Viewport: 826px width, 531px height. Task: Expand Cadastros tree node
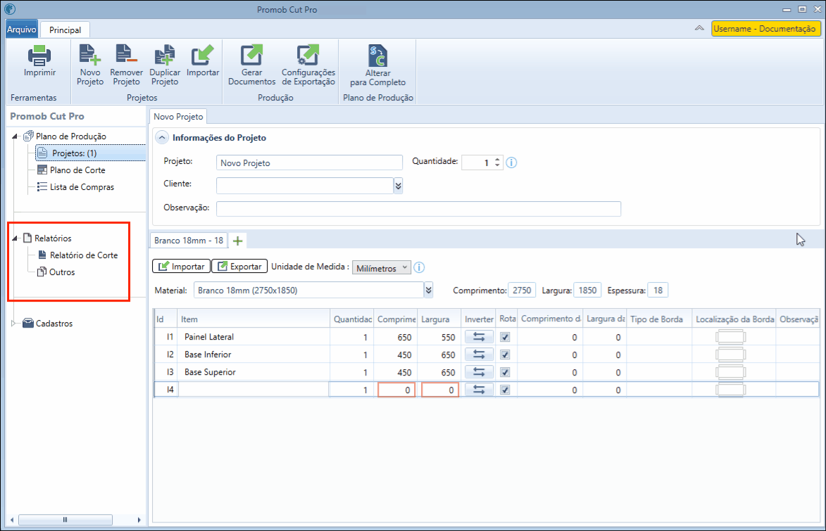click(x=13, y=323)
